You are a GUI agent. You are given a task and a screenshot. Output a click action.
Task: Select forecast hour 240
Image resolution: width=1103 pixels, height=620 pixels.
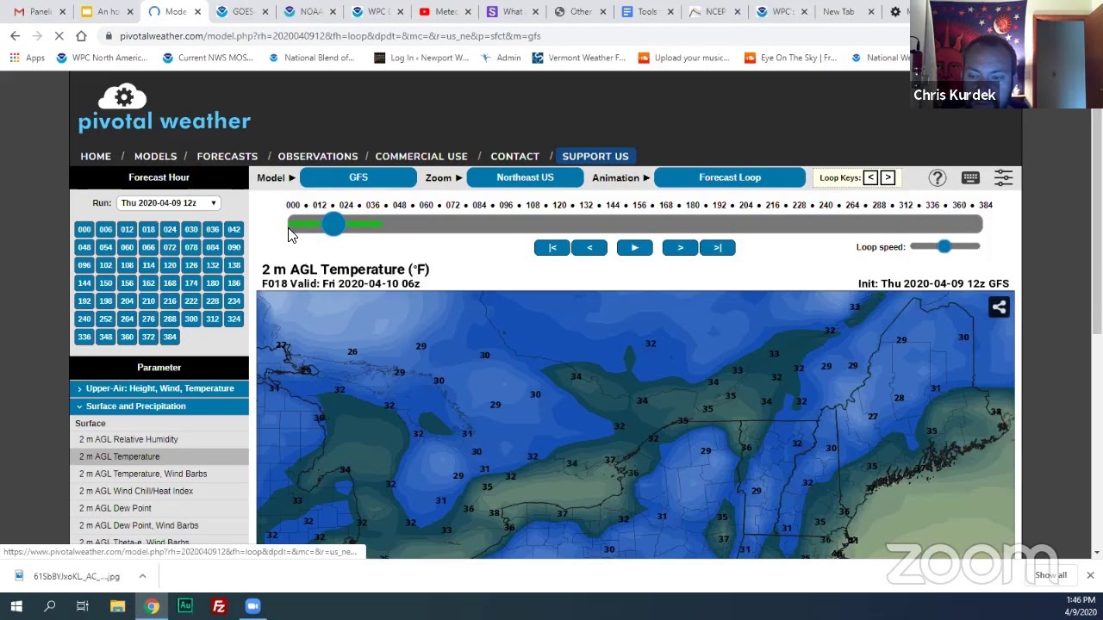tap(84, 319)
